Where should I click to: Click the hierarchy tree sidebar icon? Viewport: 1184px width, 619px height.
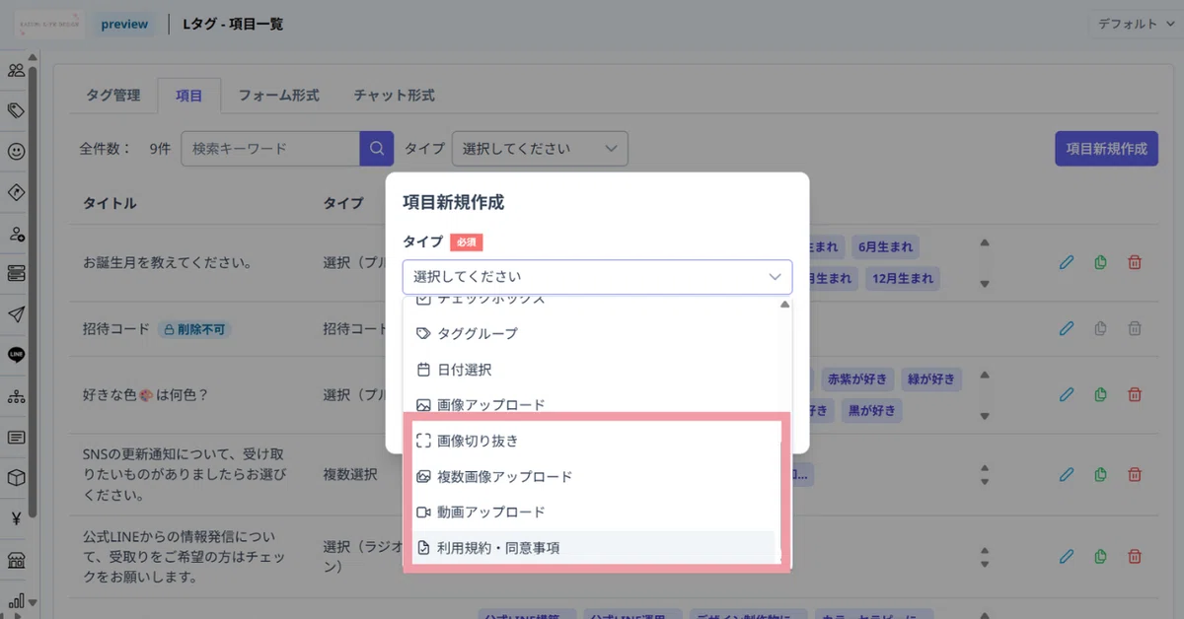pos(16,396)
